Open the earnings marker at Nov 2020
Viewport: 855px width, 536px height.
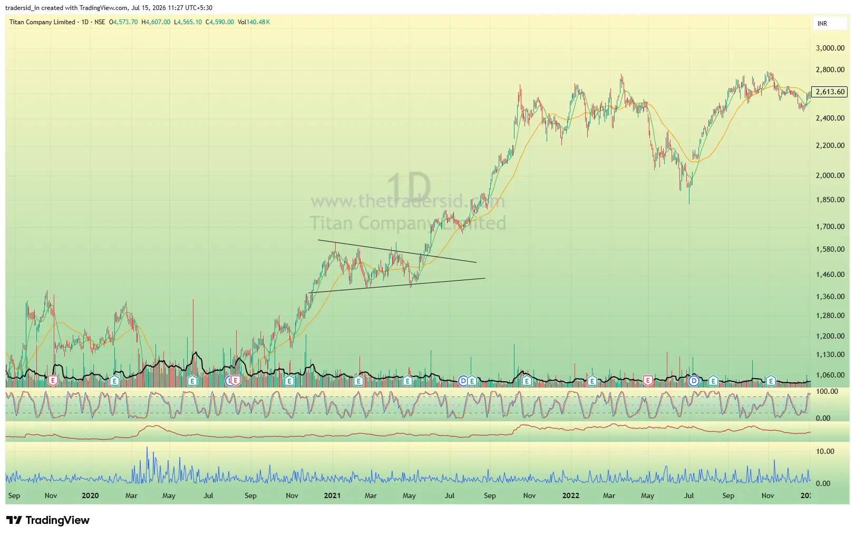[289, 380]
